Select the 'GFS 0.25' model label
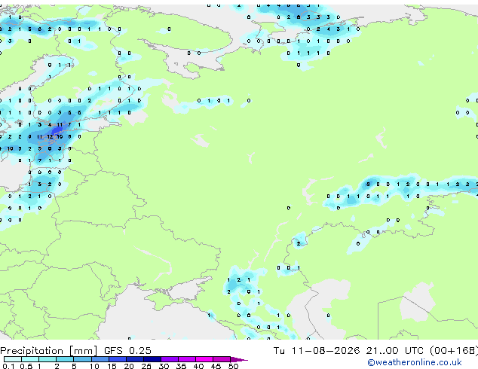Screen dimensions: 478x369 point(127,351)
